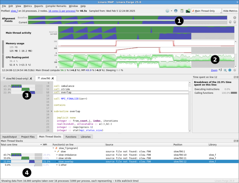
Task: Open the Main Thread Only view dropdown
Action: click(206, 11)
